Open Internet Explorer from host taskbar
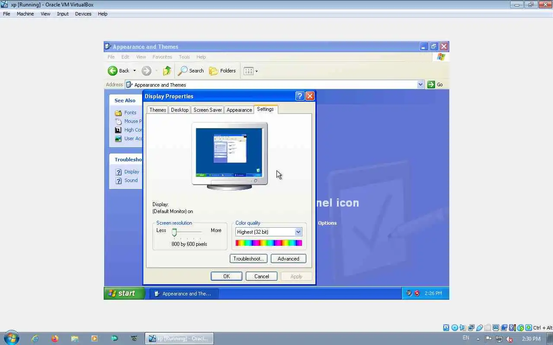 [x=35, y=339]
